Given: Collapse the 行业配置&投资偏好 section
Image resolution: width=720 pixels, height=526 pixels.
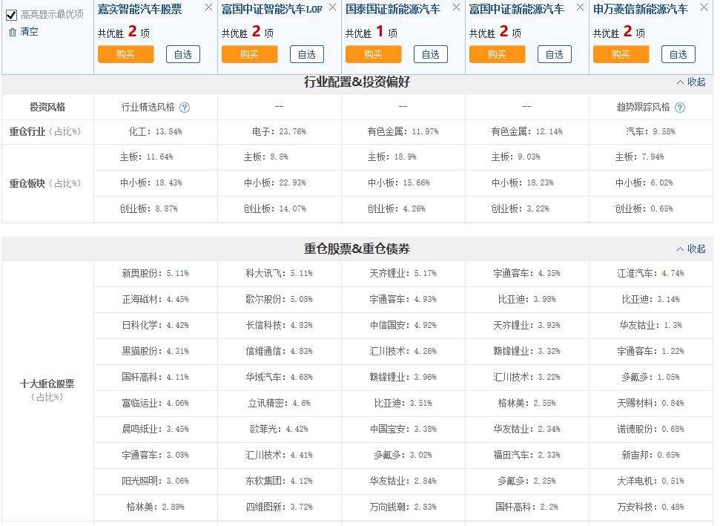Looking at the screenshot, I should tap(691, 82).
